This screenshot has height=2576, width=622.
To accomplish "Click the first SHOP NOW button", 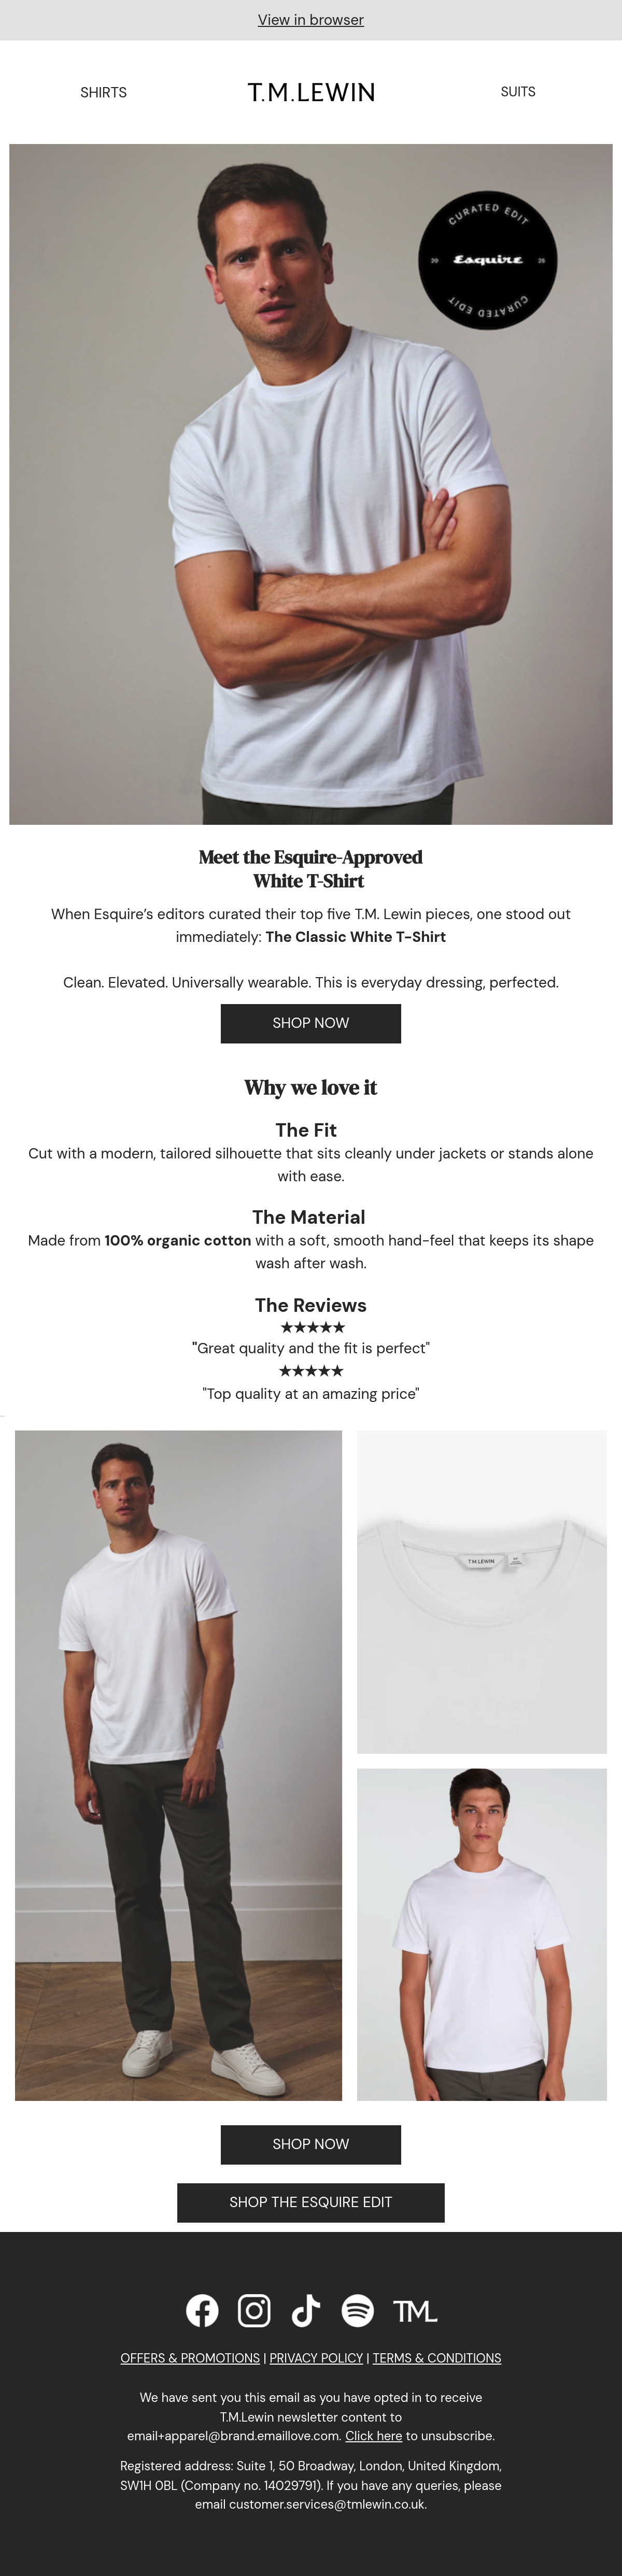I will (311, 1023).
